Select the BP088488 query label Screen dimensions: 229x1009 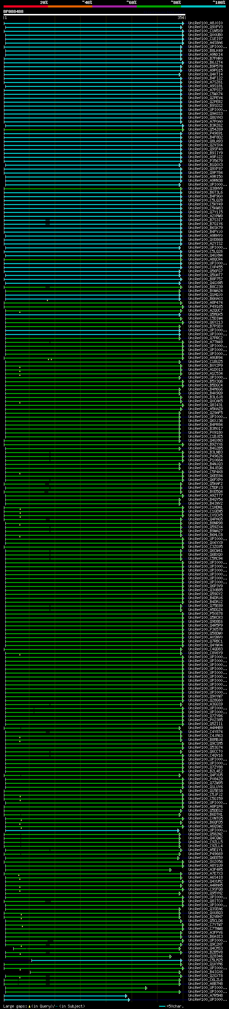coord(13,12)
